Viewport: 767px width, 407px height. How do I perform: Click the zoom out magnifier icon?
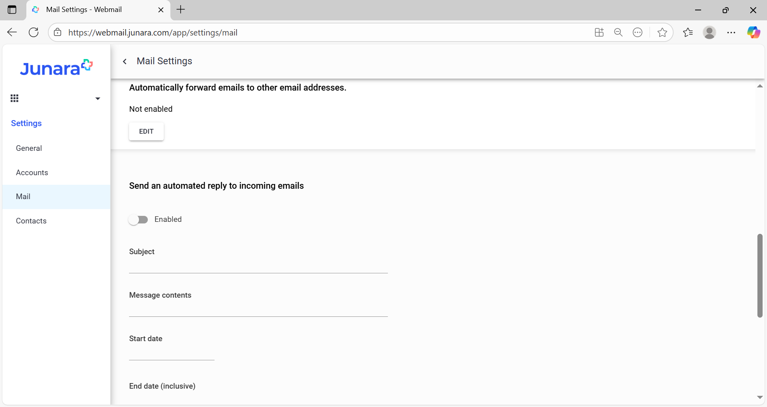618,32
